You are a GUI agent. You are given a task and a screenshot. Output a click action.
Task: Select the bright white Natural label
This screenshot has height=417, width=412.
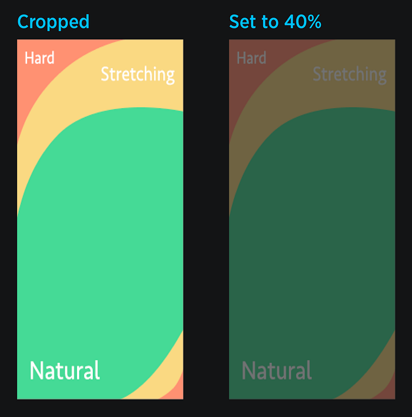[65, 370]
